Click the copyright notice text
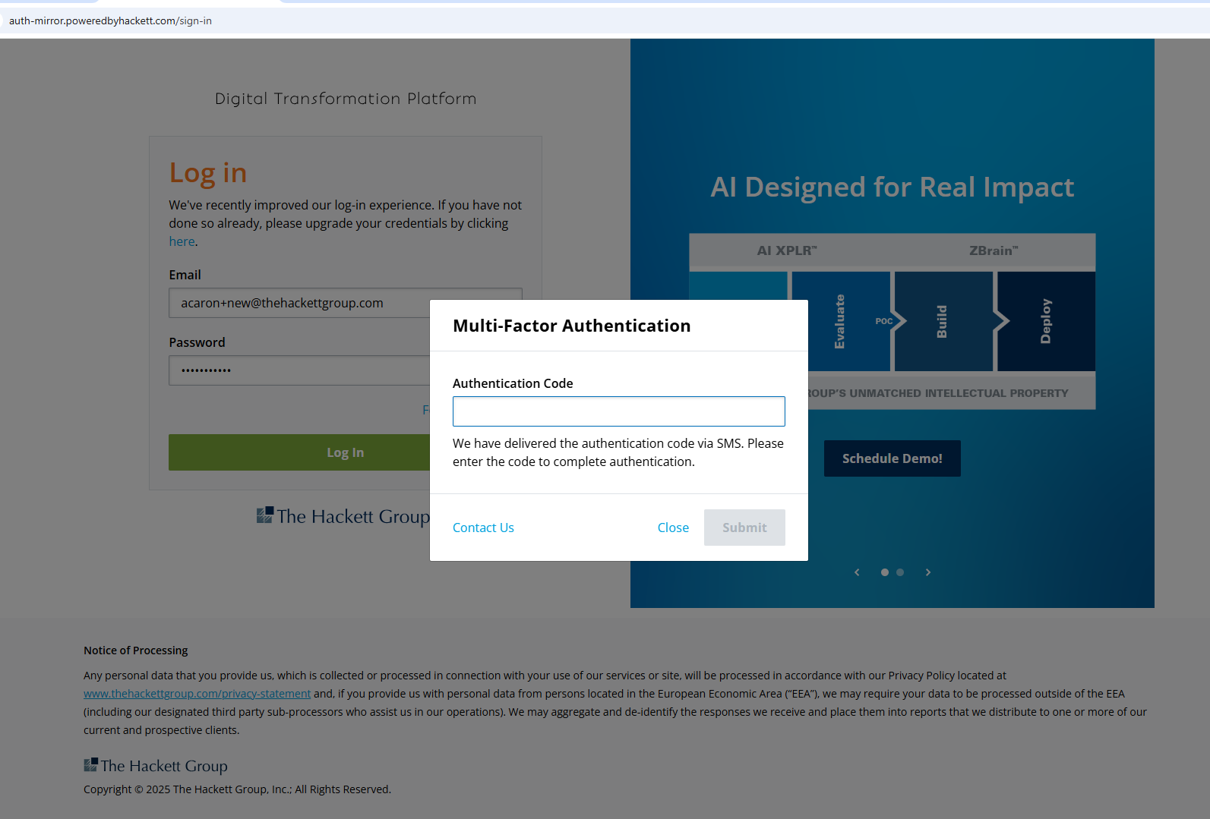Image resolution: width=1210 pixels, height=819 pixels. point(237,789)
